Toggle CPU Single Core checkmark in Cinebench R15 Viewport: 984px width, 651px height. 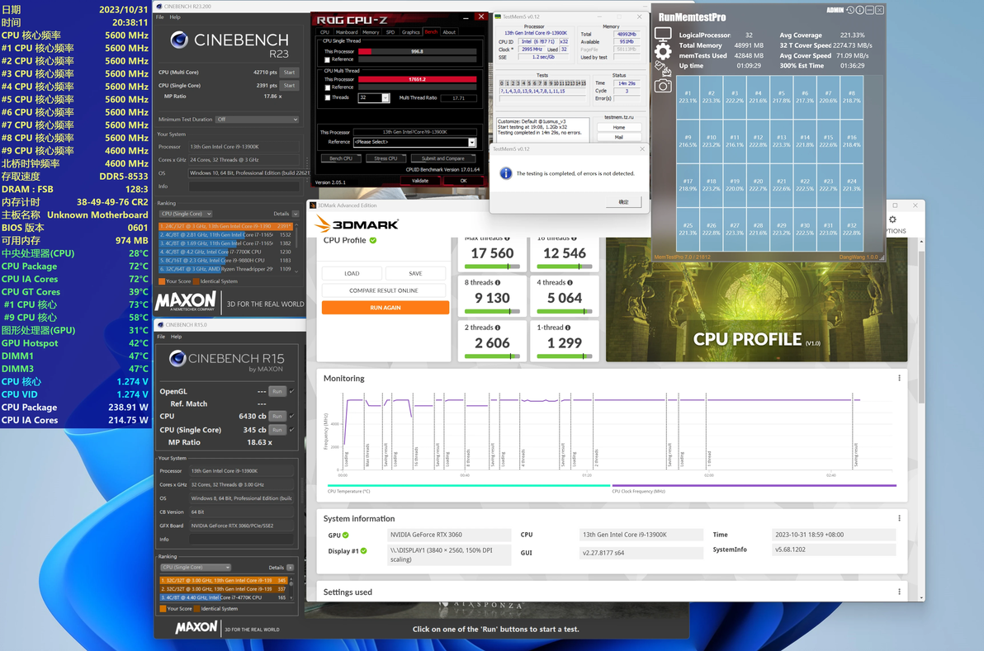point(291,430)
